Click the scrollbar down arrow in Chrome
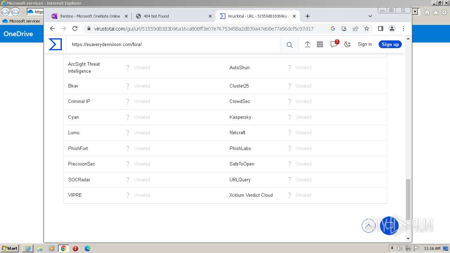 408,239
